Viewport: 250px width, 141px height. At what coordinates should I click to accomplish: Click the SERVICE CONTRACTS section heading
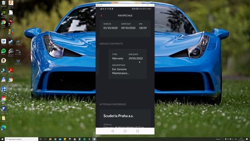pyautogui.click(x=111, y=43)
